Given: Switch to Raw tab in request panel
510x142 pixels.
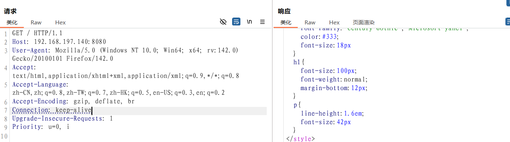Looking at the screenshot, I should click(x=36, y=22).
